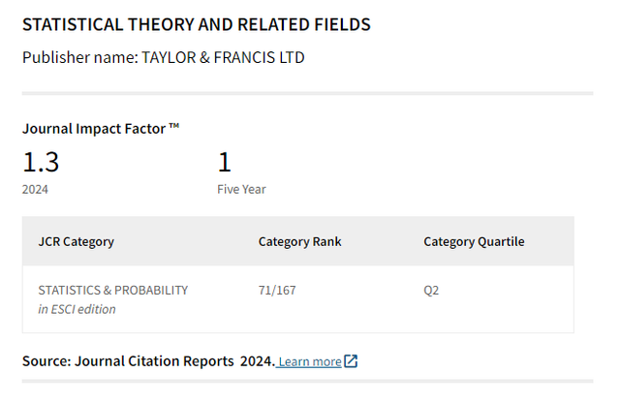The image size is (620, 404).
Task: Click the Statistical Theory and Related Fields title
Action: [x=196, y=23]
